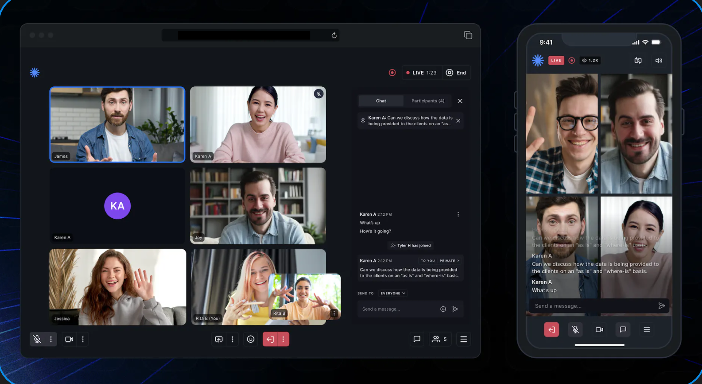
Task: Open leave options beside red leave button
Action: coord(283,339)
